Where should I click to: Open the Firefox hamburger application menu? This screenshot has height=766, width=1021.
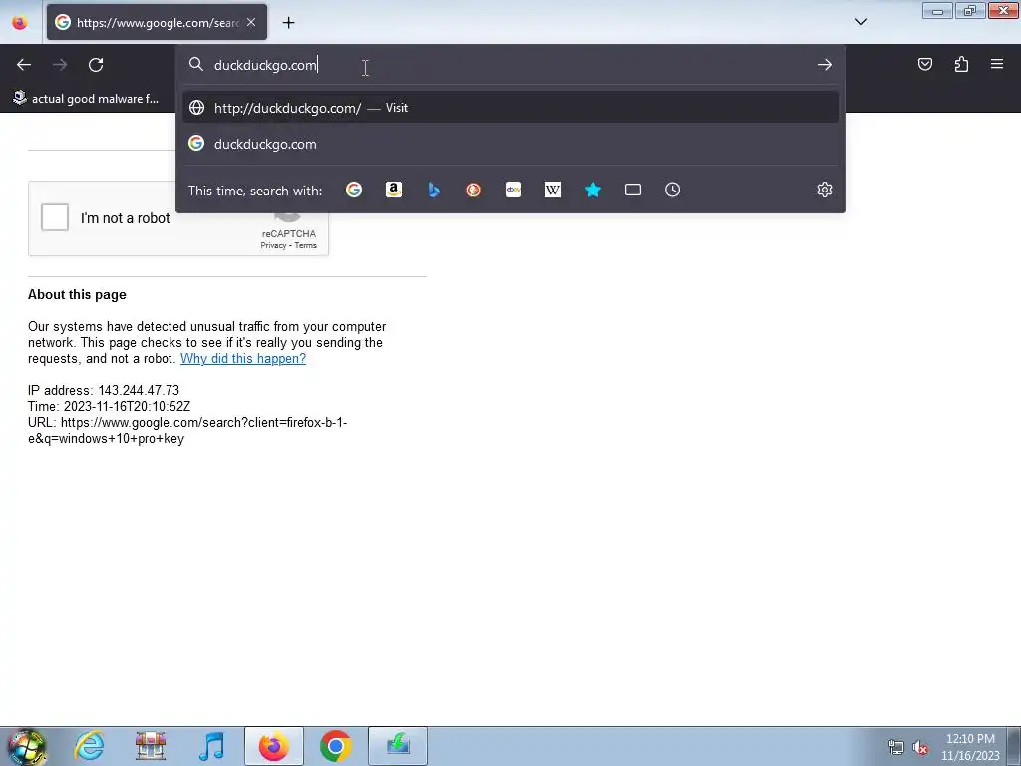click(x=997, y=64)
